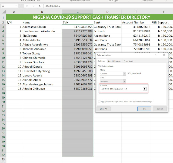Toggle the Ignore blank checkbox
This screenshot has width=173, height=163.
(129, 73)
